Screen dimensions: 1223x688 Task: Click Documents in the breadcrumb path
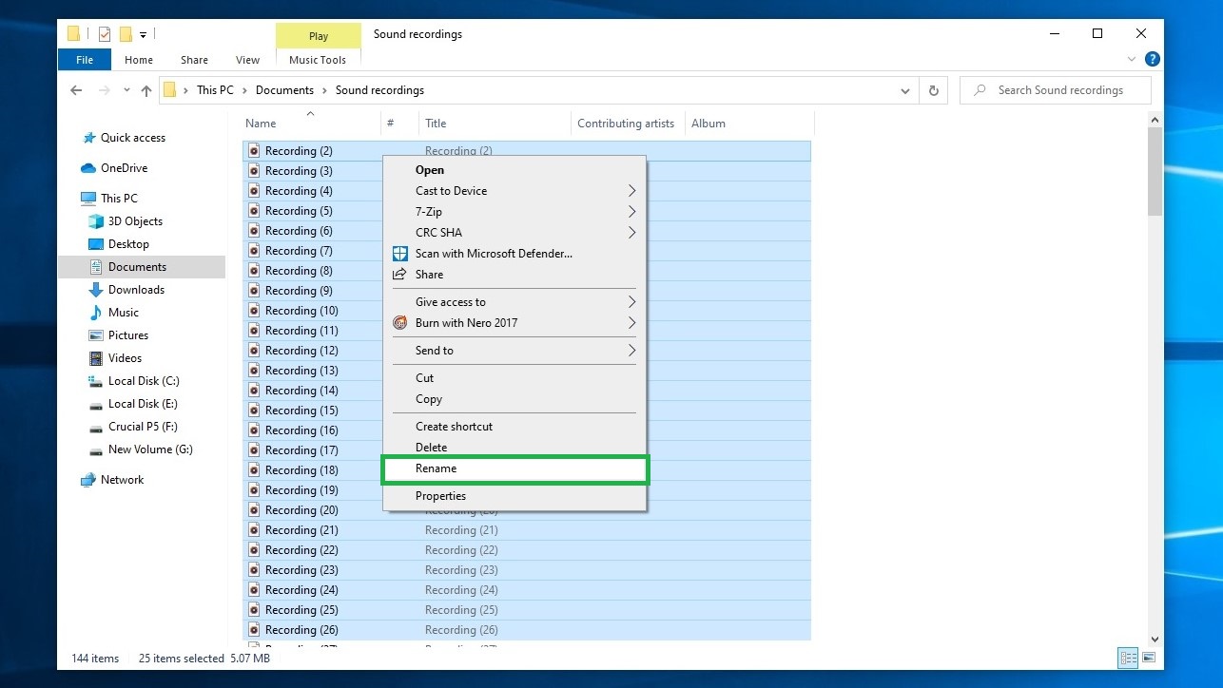284,90
